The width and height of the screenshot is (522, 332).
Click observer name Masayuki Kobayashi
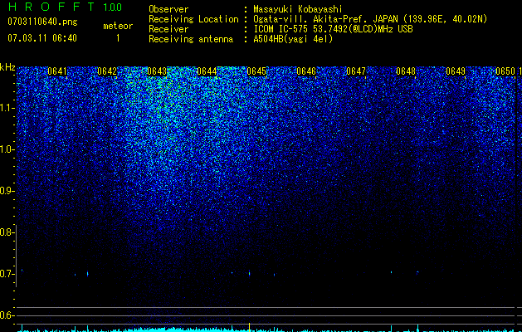(298, 9)
